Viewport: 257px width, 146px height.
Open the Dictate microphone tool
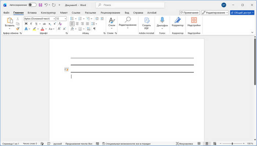coord(162,23)
